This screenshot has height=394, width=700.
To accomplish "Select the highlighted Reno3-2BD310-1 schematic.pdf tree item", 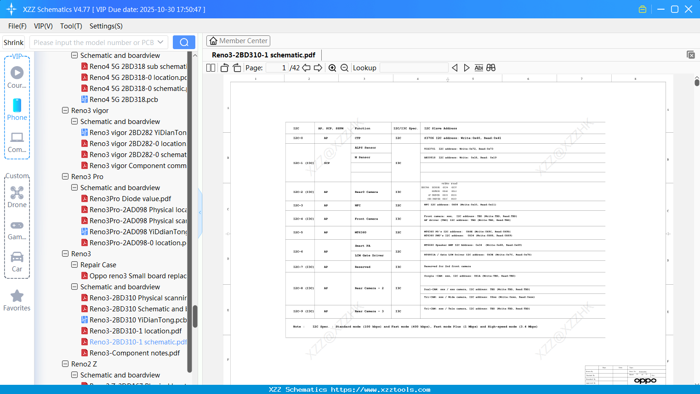I will pos(138,342).
